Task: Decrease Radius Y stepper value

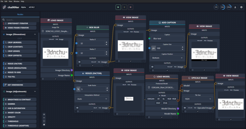Action: coord(107,54)
